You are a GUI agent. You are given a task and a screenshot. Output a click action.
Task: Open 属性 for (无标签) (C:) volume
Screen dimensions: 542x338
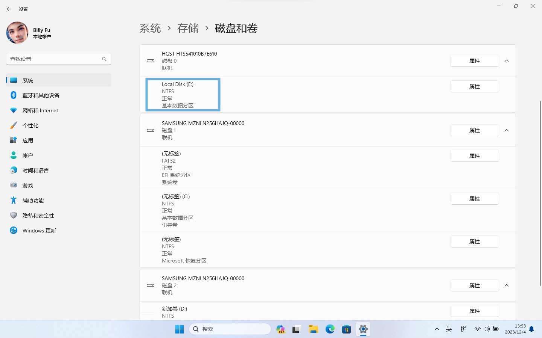tap(475, 199)
